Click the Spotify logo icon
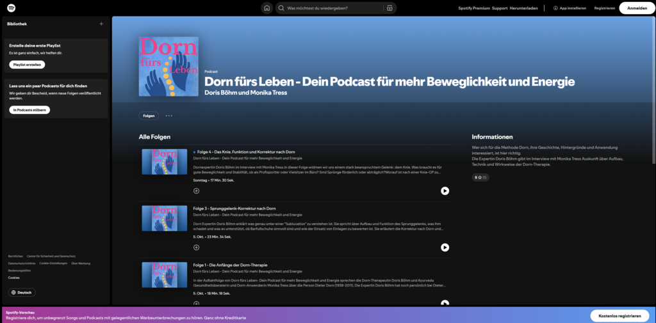 pyautogui.click(x=12, y=8)
